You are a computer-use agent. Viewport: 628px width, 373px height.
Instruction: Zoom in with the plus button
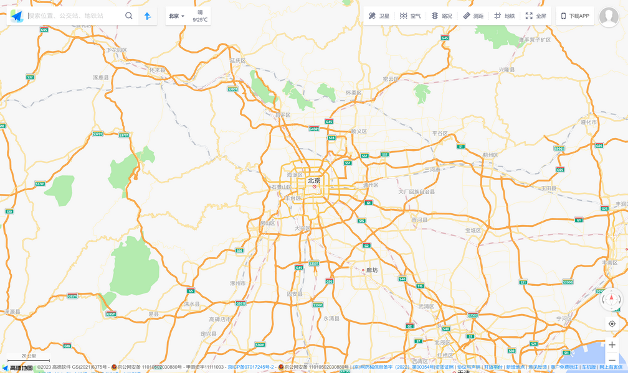click(612, 345)
